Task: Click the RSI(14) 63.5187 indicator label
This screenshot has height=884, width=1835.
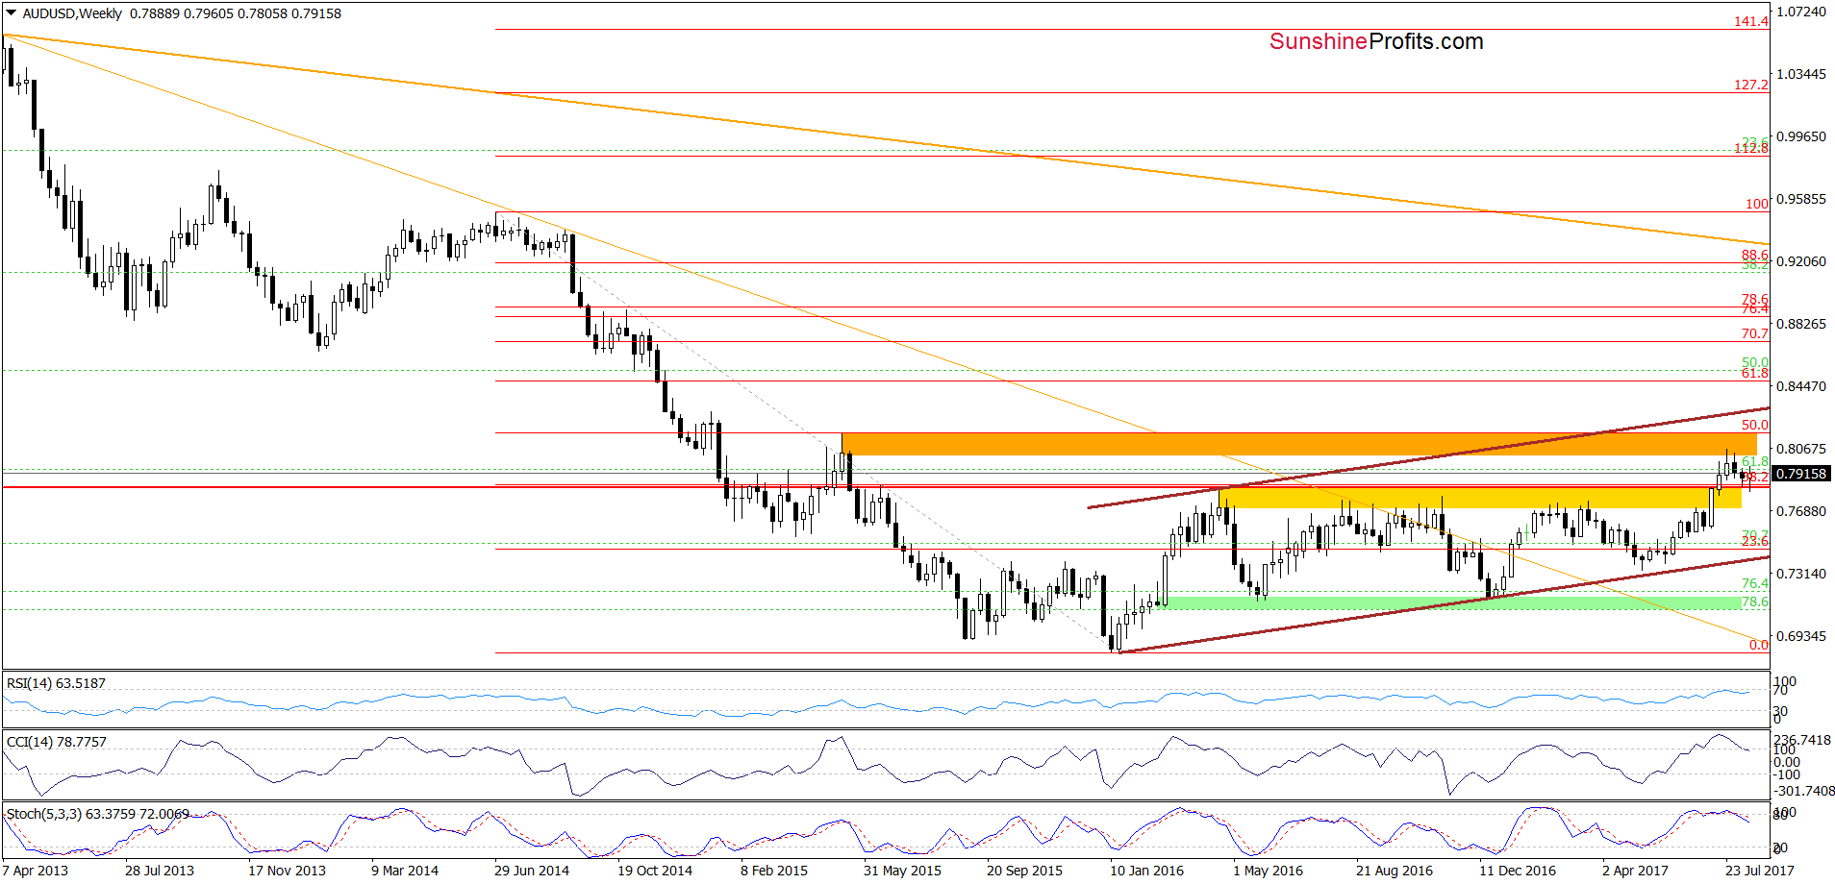Action: click(x=56, y=683)
